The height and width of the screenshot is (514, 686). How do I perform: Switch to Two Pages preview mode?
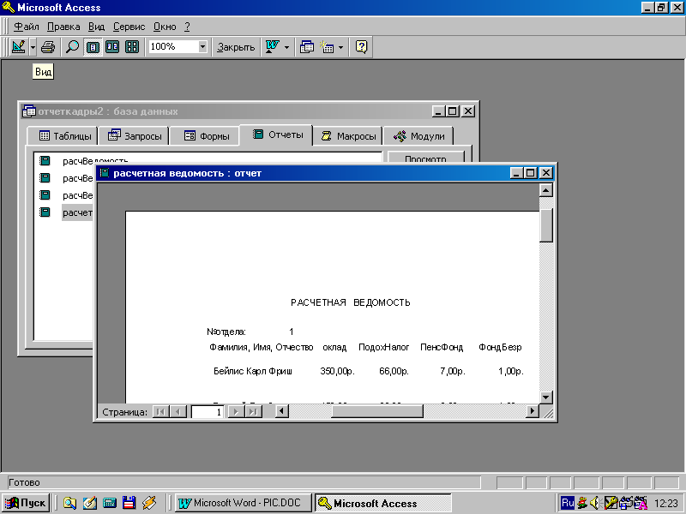coord(112,46)
